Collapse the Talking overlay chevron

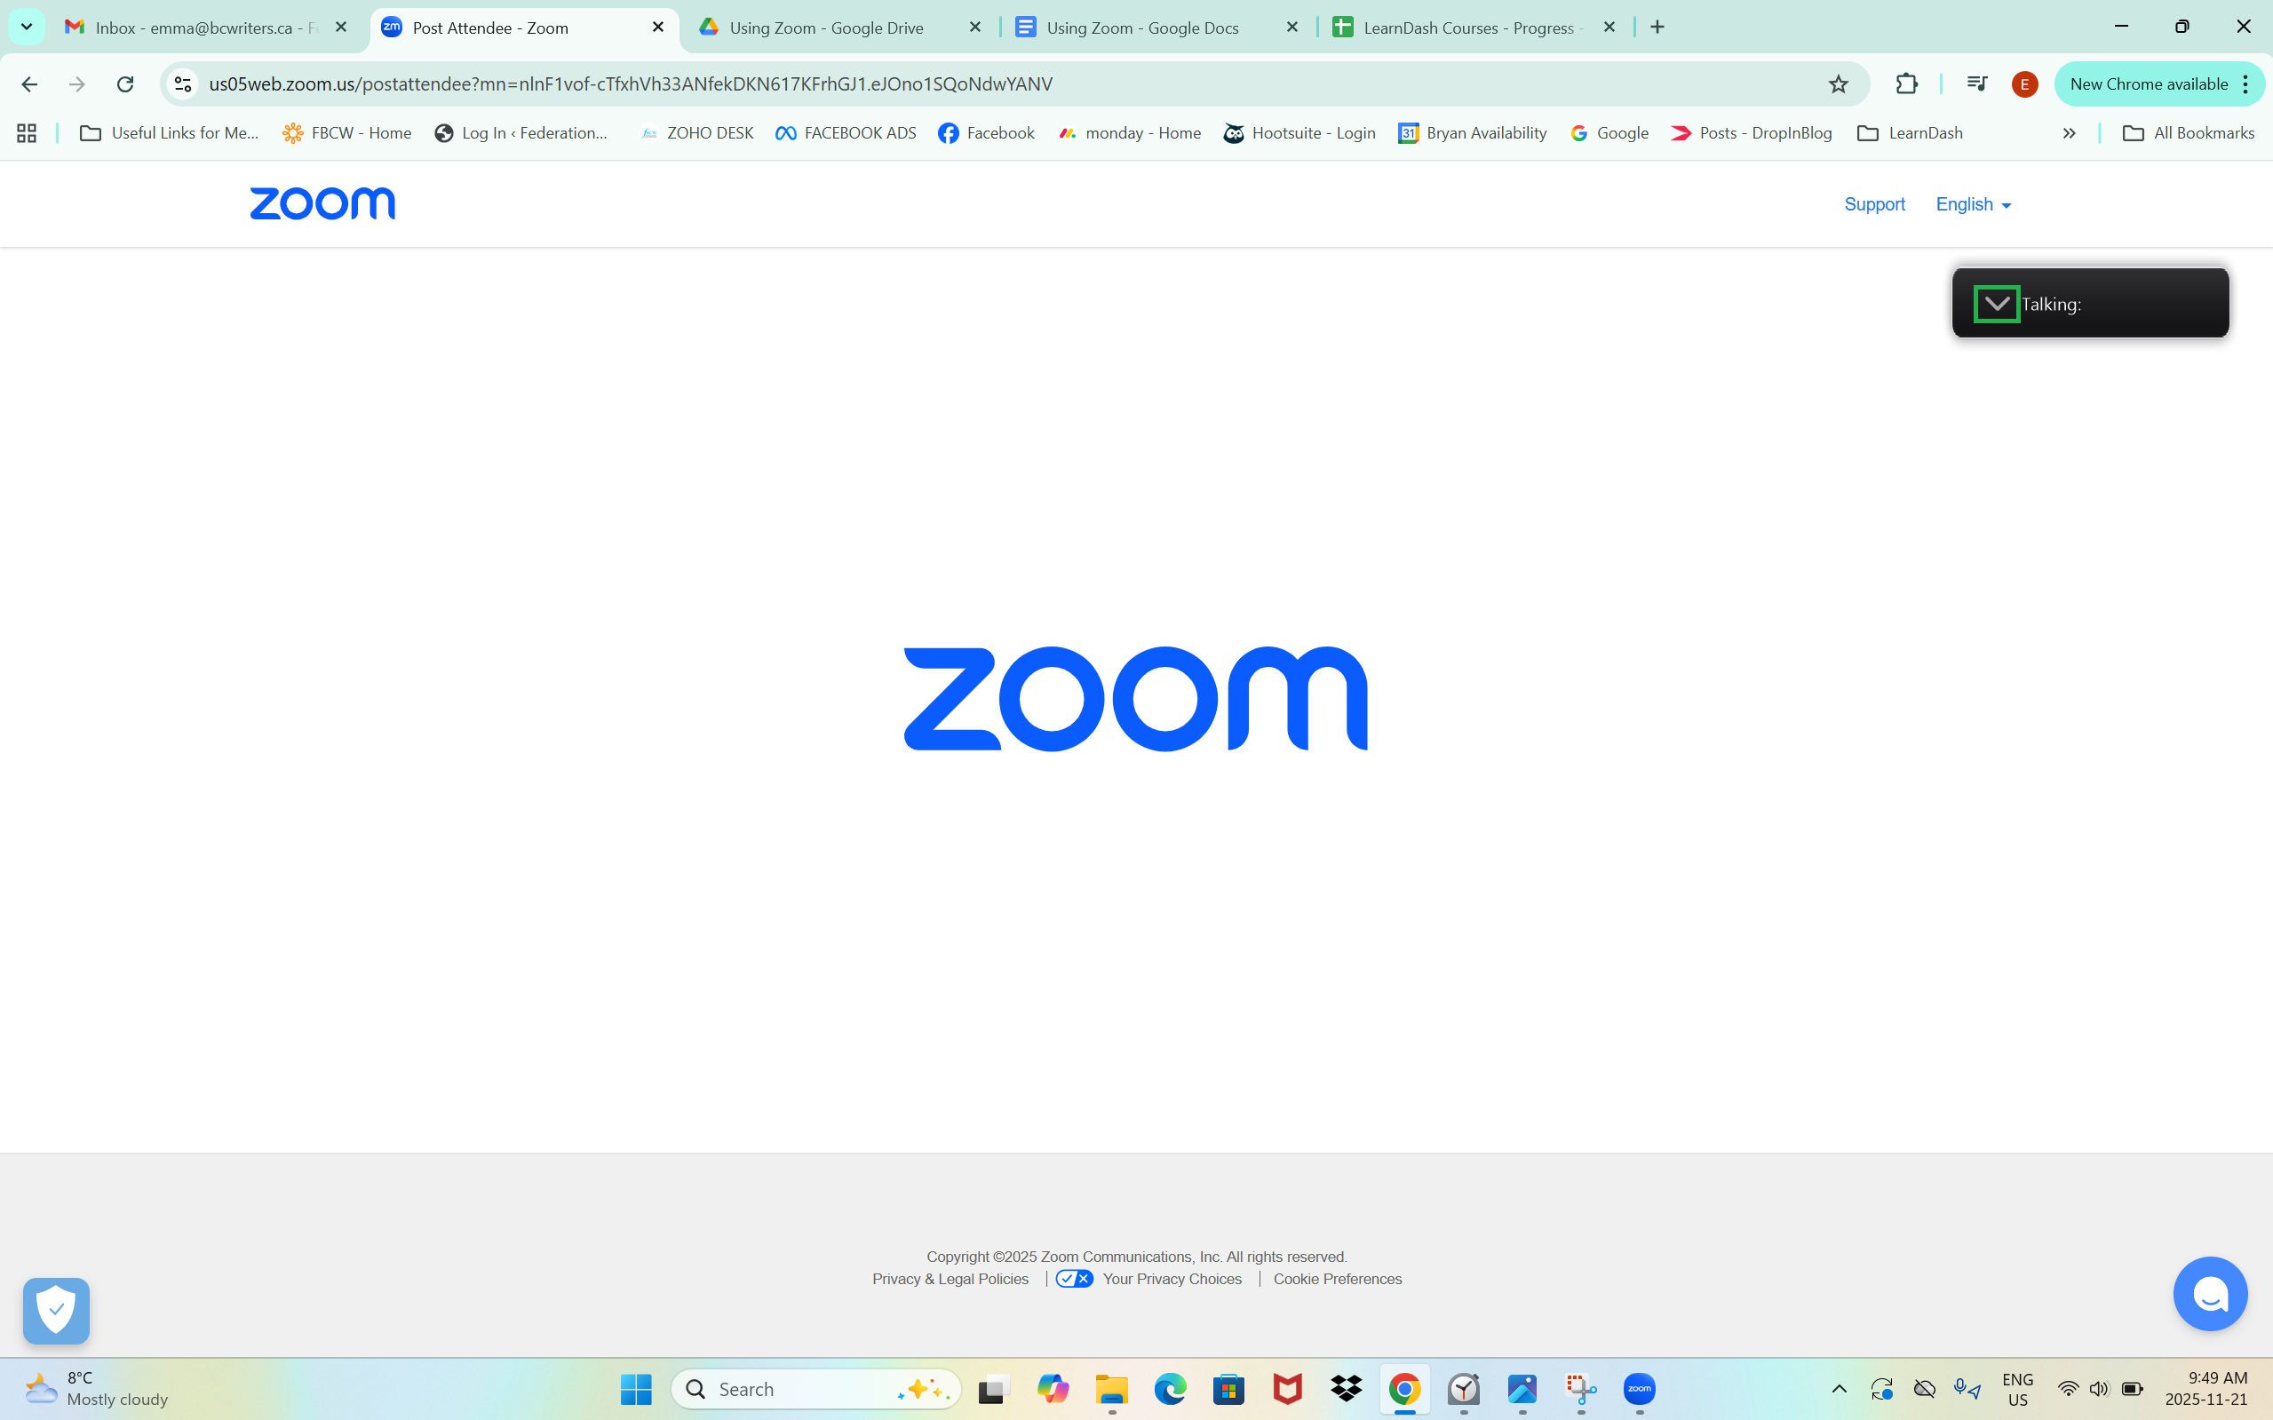(x=1996, y=304)
